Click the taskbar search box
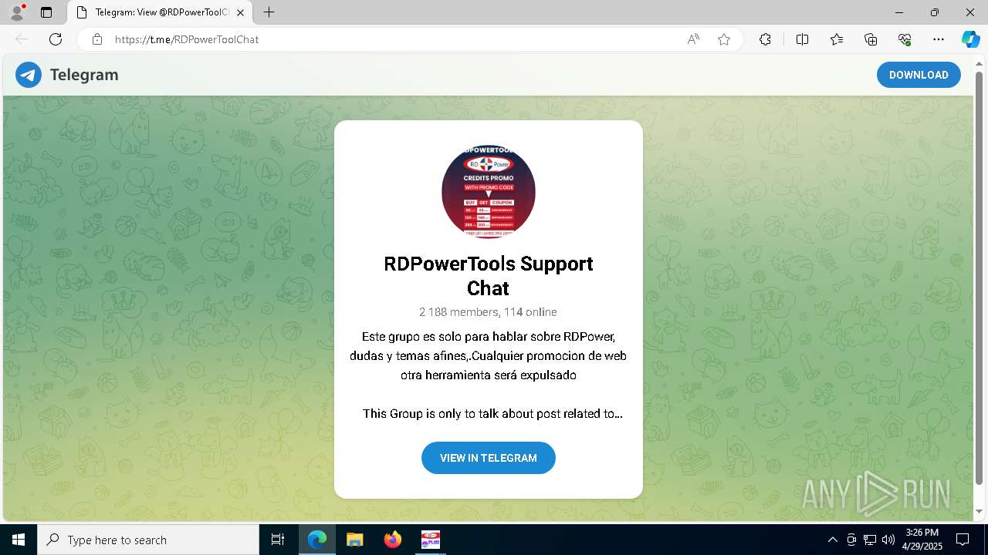Viewport: 988px width, 555px height. click(148, 540)
